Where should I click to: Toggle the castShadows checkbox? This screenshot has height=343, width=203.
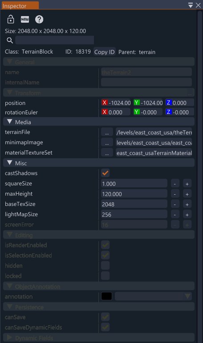tap(106, 173)
